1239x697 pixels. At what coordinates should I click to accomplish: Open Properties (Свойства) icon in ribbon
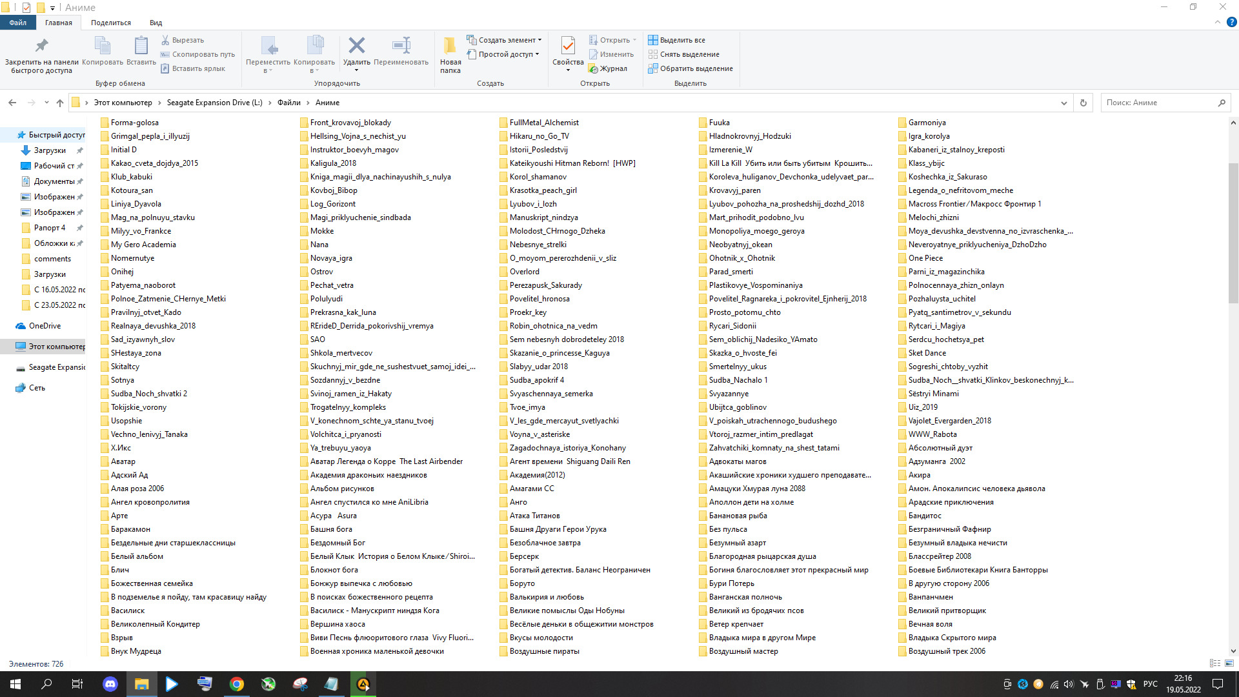click(x=568, y=45)
